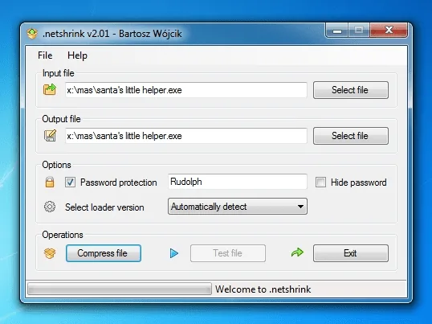Click Select file for the output file

[351, 136]
